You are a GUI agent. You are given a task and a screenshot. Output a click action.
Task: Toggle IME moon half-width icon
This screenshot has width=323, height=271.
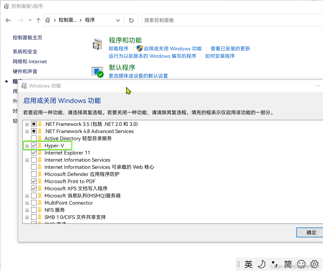coord(262,264)
